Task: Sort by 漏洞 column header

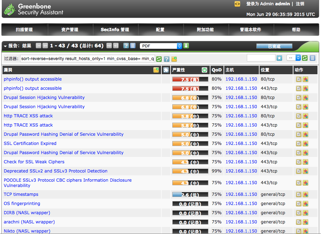Action: click(8, 70)
